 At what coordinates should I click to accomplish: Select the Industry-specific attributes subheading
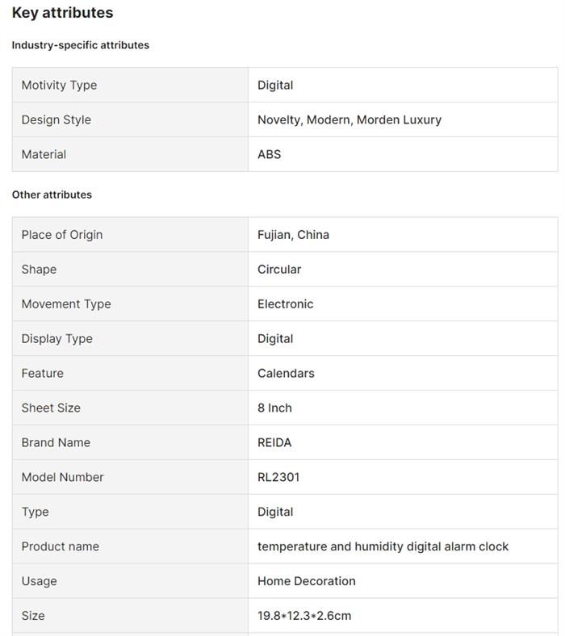(80, 45)
